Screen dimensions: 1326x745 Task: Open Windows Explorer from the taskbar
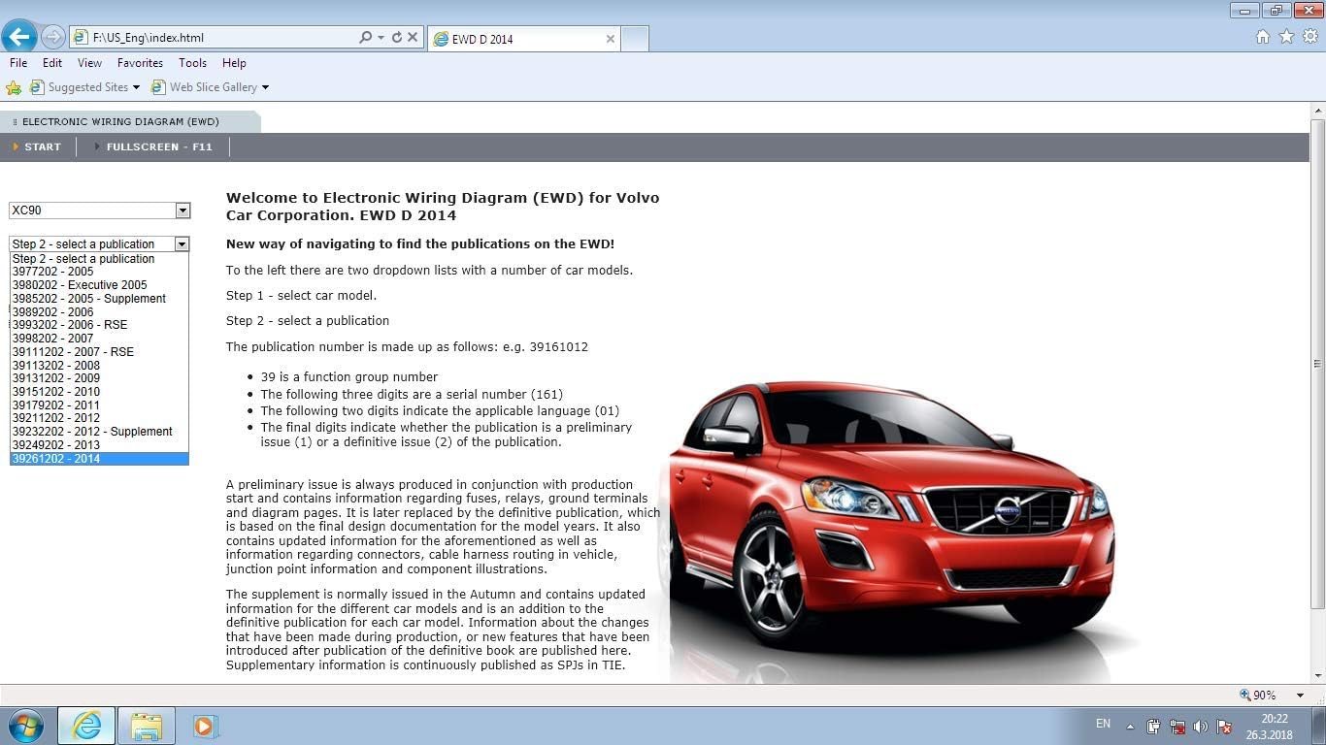[x=146, y=726]
